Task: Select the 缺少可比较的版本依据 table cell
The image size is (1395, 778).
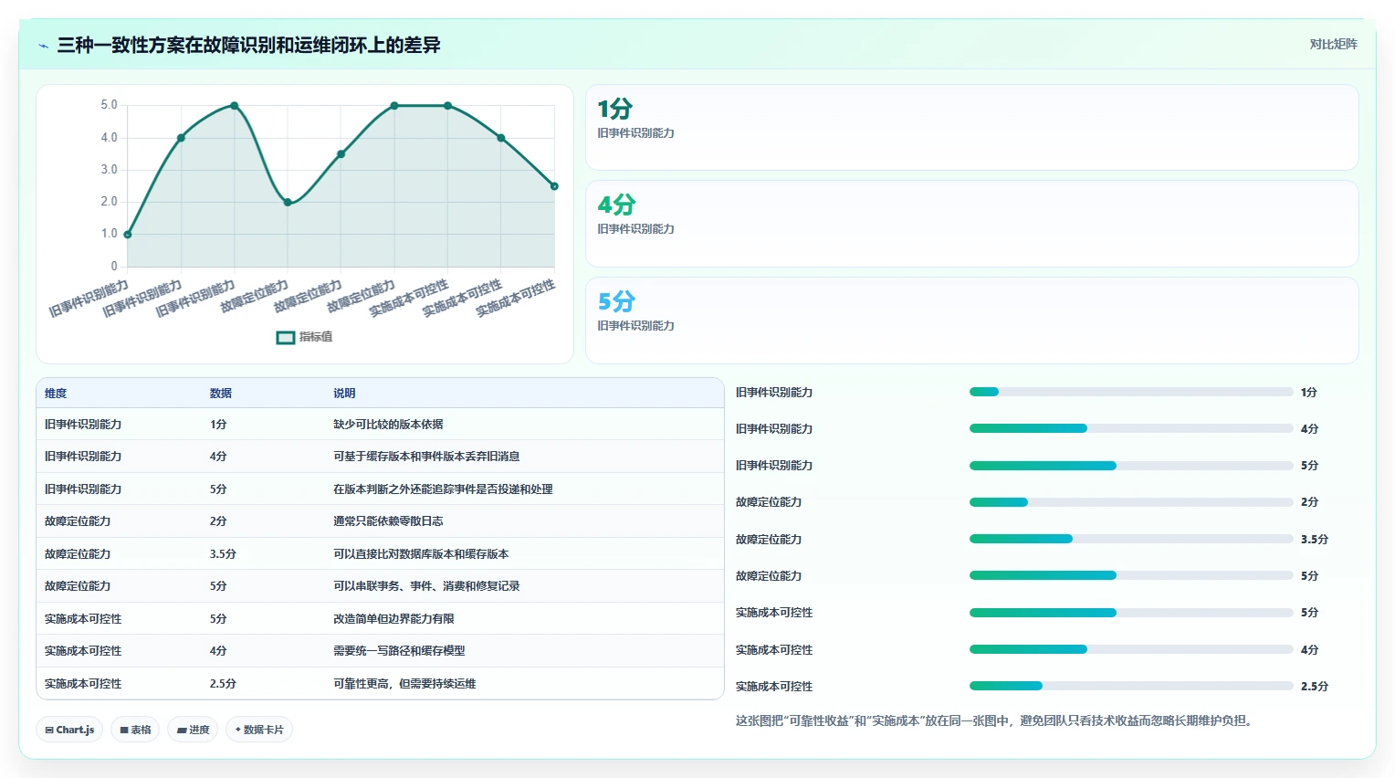Action: click(x=388, y=425)
